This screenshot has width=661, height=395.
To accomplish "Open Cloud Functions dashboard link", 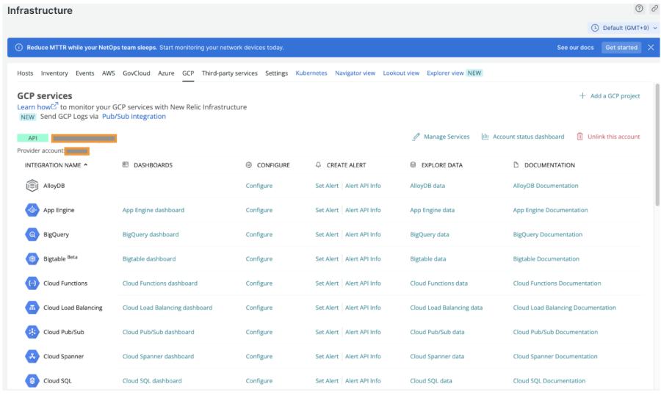I will point(160,283).
